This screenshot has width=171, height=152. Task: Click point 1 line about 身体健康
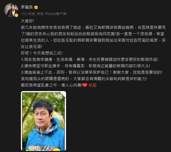[x=89, y=60]
